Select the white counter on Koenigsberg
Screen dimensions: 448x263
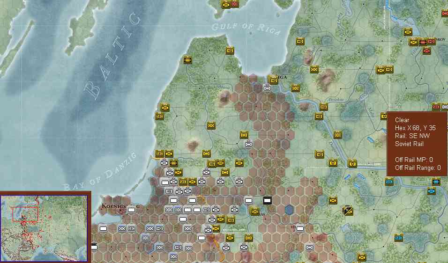coord(131,210)
